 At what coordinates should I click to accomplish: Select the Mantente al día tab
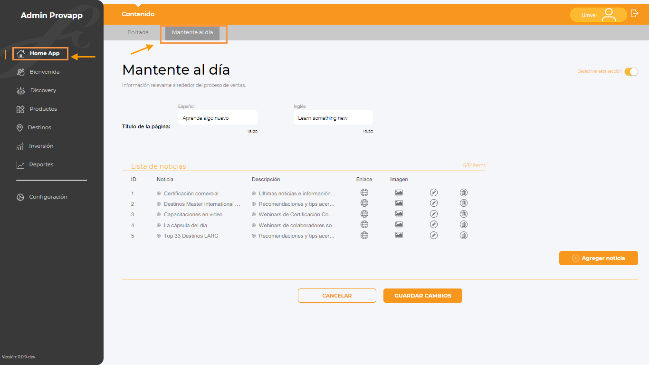(x=192, y=33)
